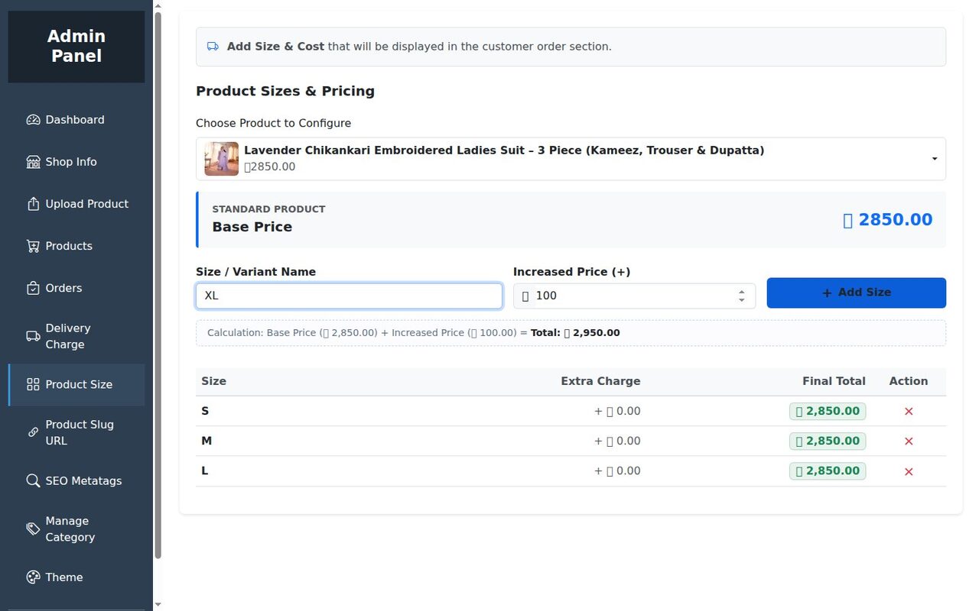Image resolution: width=979 pixels, height=611 pixels.
Task: Click the extra charge value in M row
Action: tap(617, 441)
